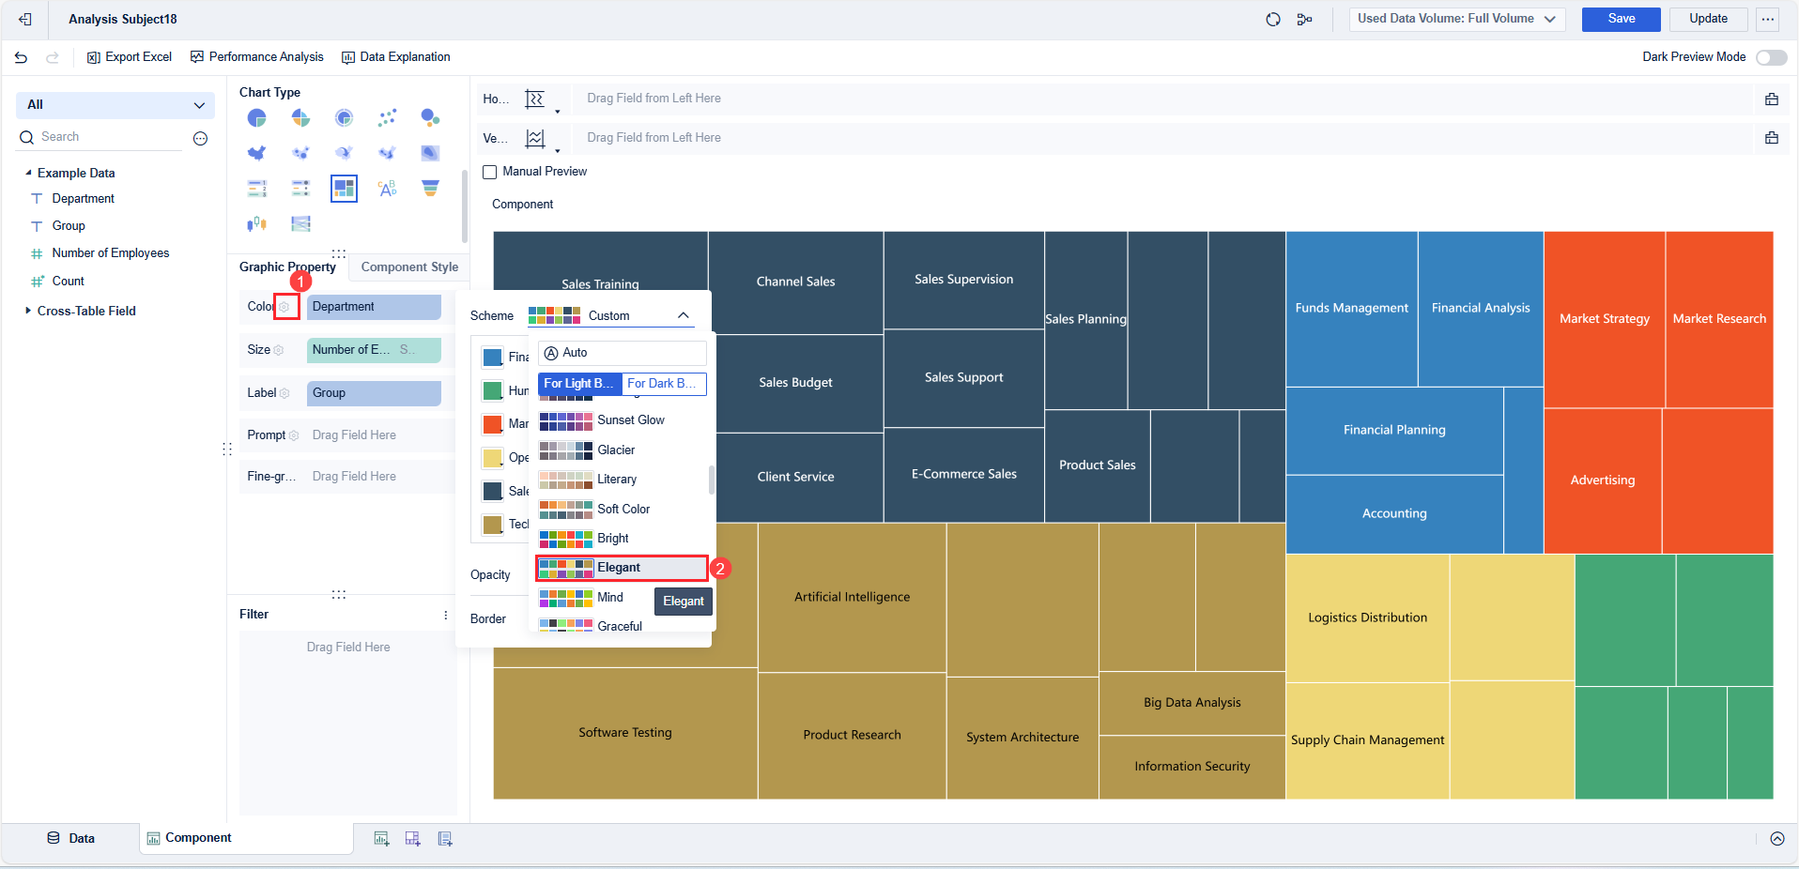Image resolution: width=1799 pixels, height=869 pixels.
Task: Choose the point map chart type
Action: [300, 153]
